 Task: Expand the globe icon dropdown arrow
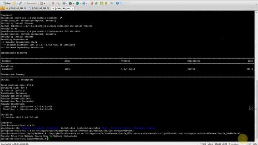point(80,3)
